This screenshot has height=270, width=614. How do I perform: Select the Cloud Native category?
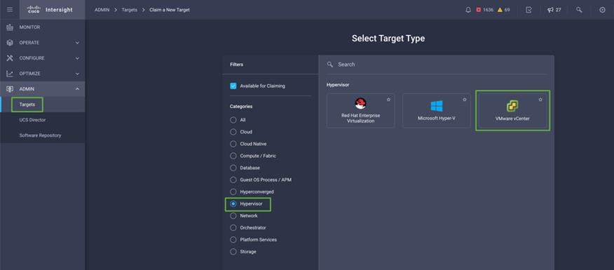(233, 144)
